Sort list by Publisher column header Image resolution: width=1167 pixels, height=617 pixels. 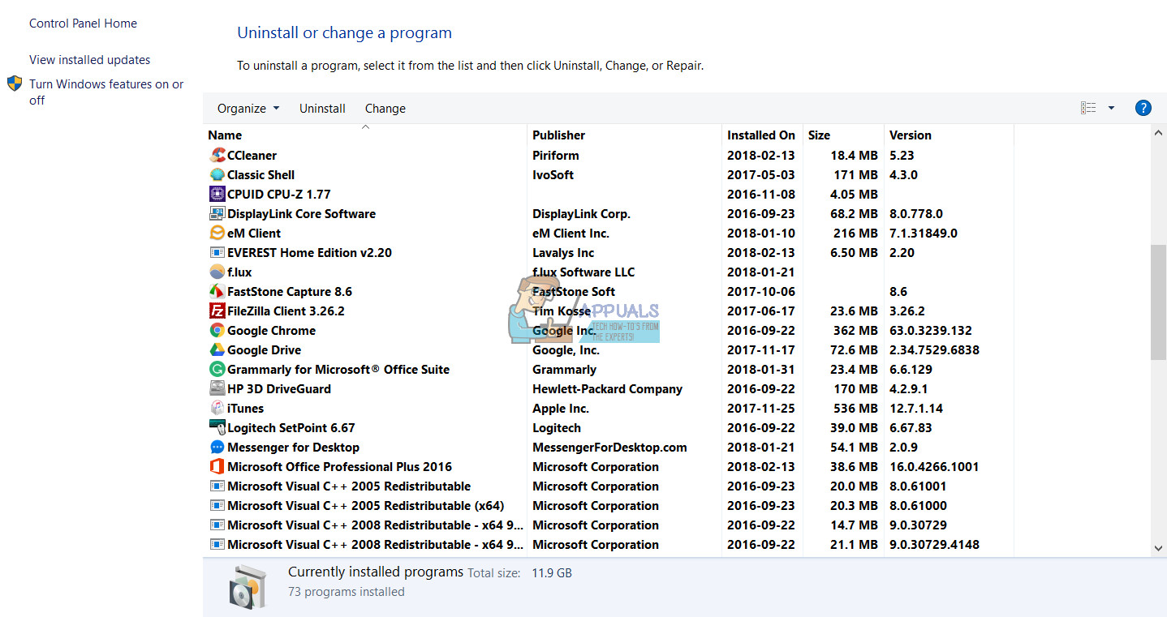coord(624,135)
